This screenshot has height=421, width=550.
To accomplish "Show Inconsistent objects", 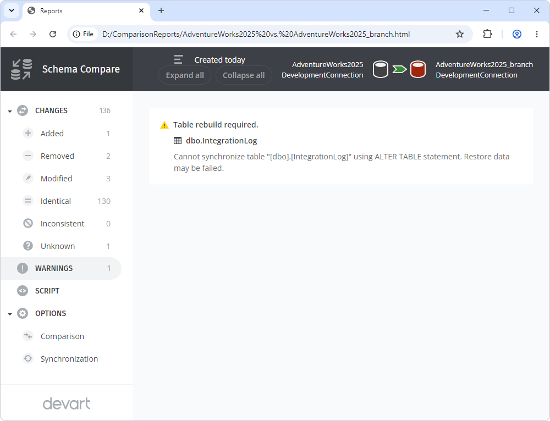I will (x=62, y=223).
